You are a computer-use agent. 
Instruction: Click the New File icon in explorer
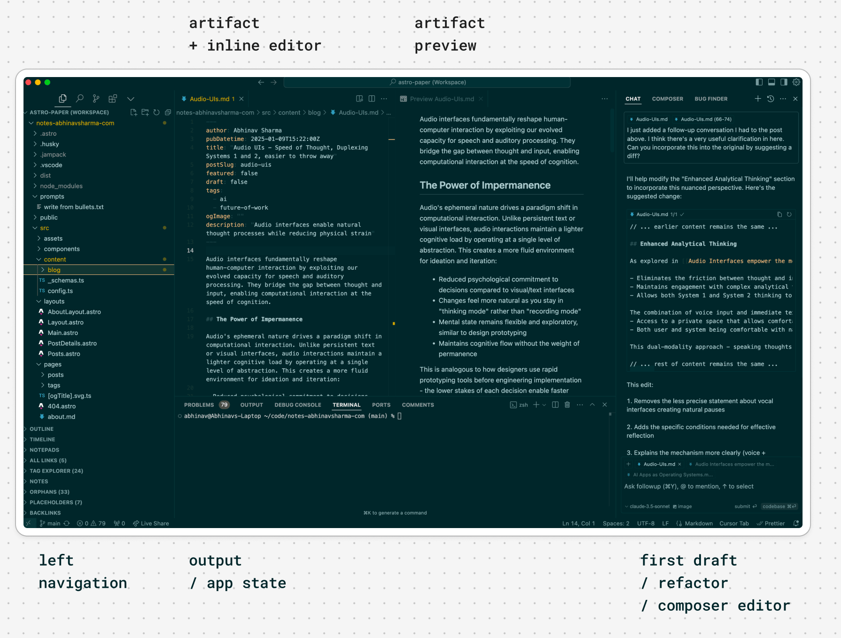(134, 112)
